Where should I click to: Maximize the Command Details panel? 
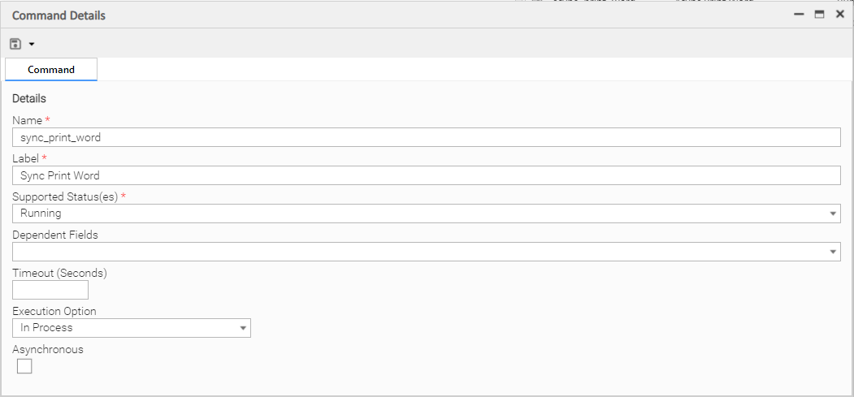819,15
